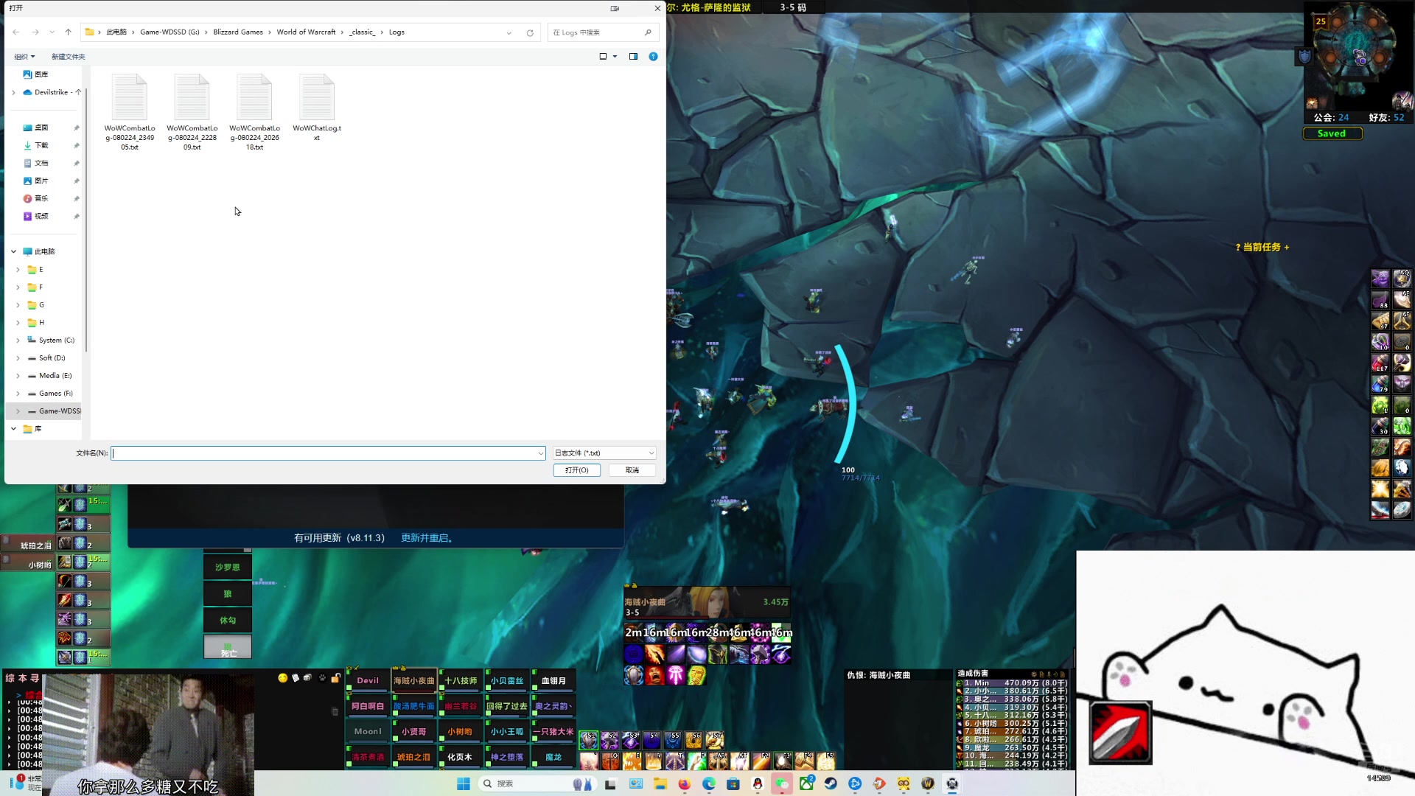
Task: Open damage meter settings gear icon
Action: pyautogui.click(x=1034, y=674)
